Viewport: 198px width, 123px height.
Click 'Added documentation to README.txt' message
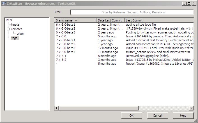pyautogui.click(x=160, y=44)
